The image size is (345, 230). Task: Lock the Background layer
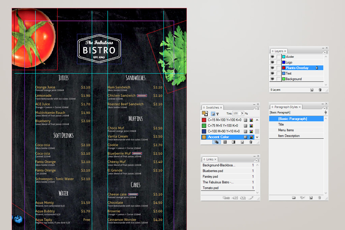point(278,79)
